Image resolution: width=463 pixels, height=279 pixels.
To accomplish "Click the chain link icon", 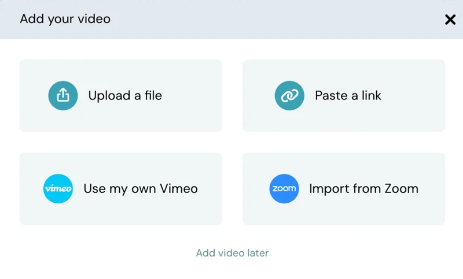I will coord(289,95).
